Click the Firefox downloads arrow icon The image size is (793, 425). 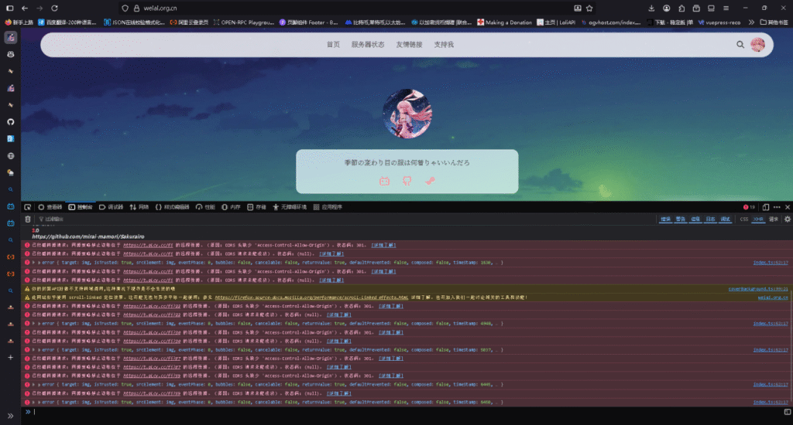pyautogui.click(x=651, y=8)
